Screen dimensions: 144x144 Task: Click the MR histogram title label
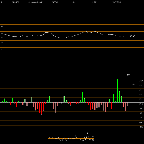click(128, 75)
